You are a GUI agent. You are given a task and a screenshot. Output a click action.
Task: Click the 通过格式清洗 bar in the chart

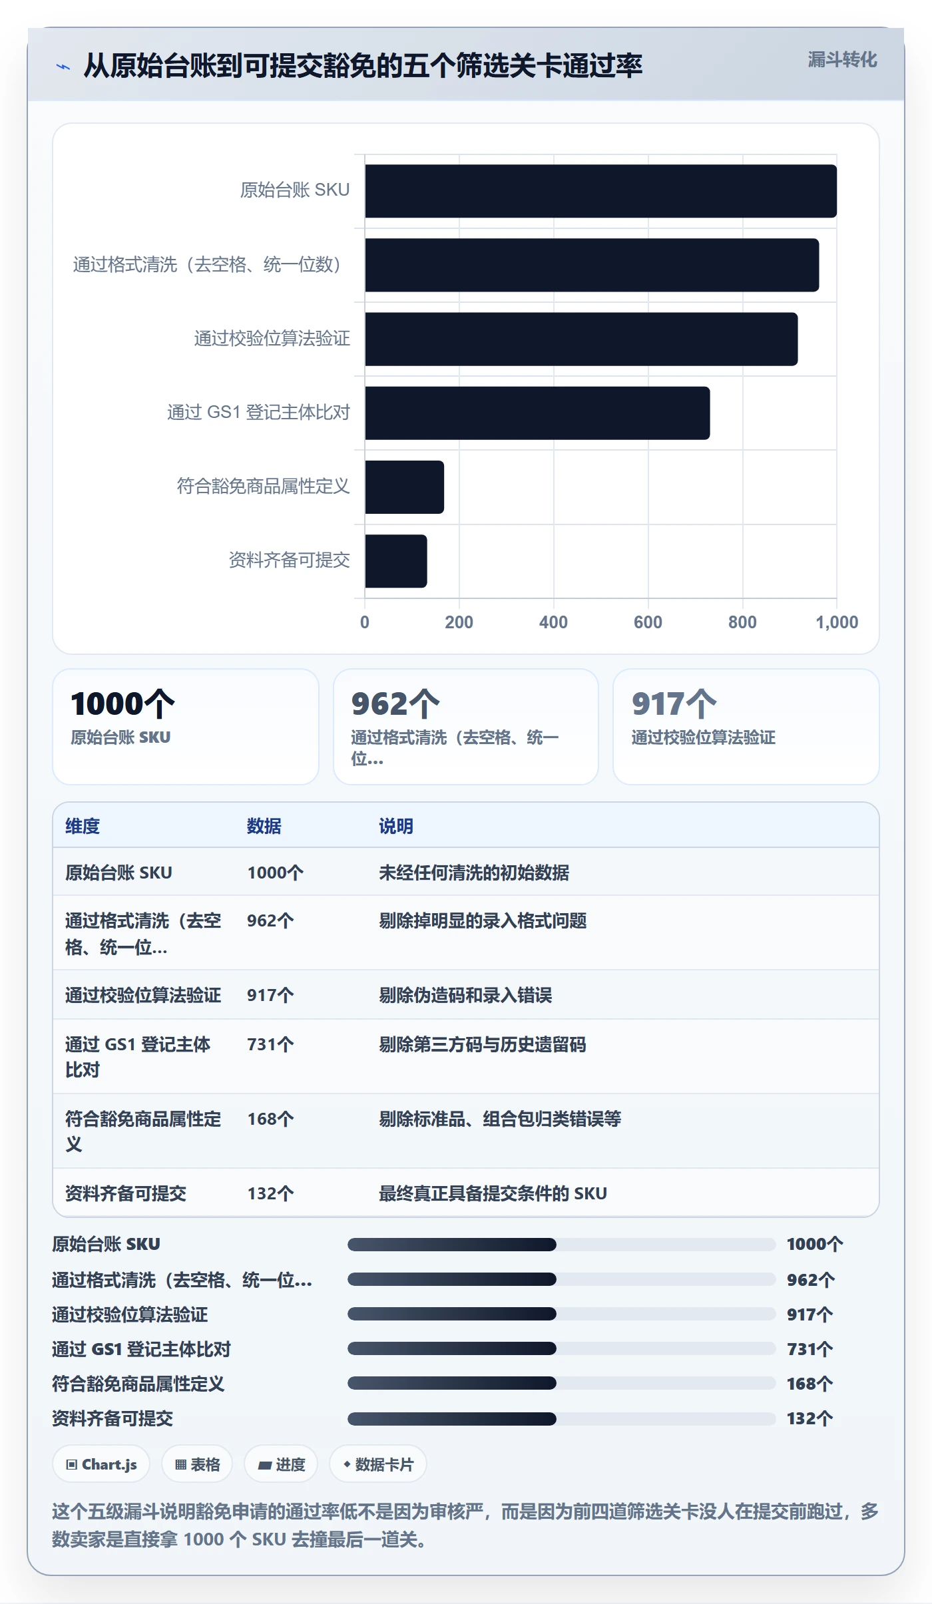[592, 265]
